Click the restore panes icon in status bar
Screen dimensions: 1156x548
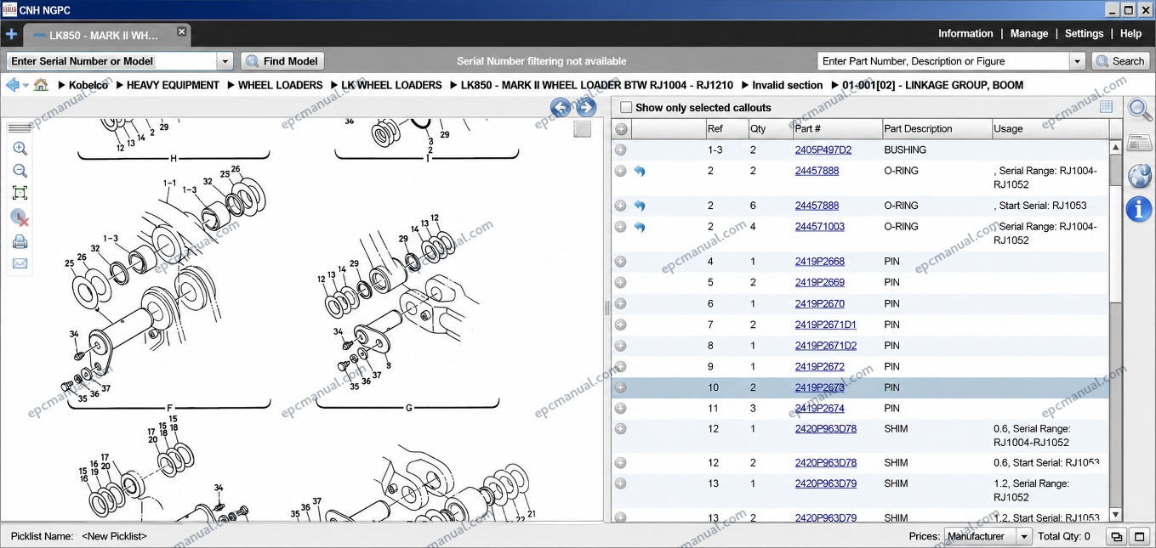[1115, 536]
